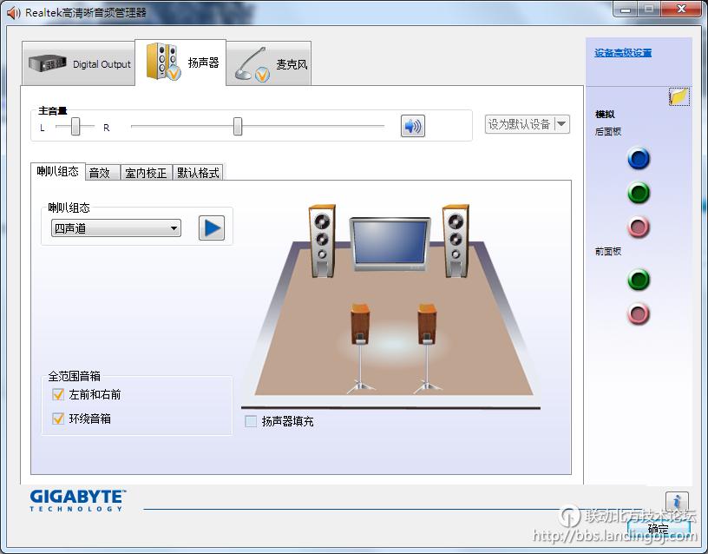Click the rear panel pink microphone jack

click(639, 227)
